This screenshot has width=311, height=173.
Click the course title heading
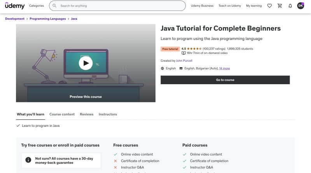(220, 28)
